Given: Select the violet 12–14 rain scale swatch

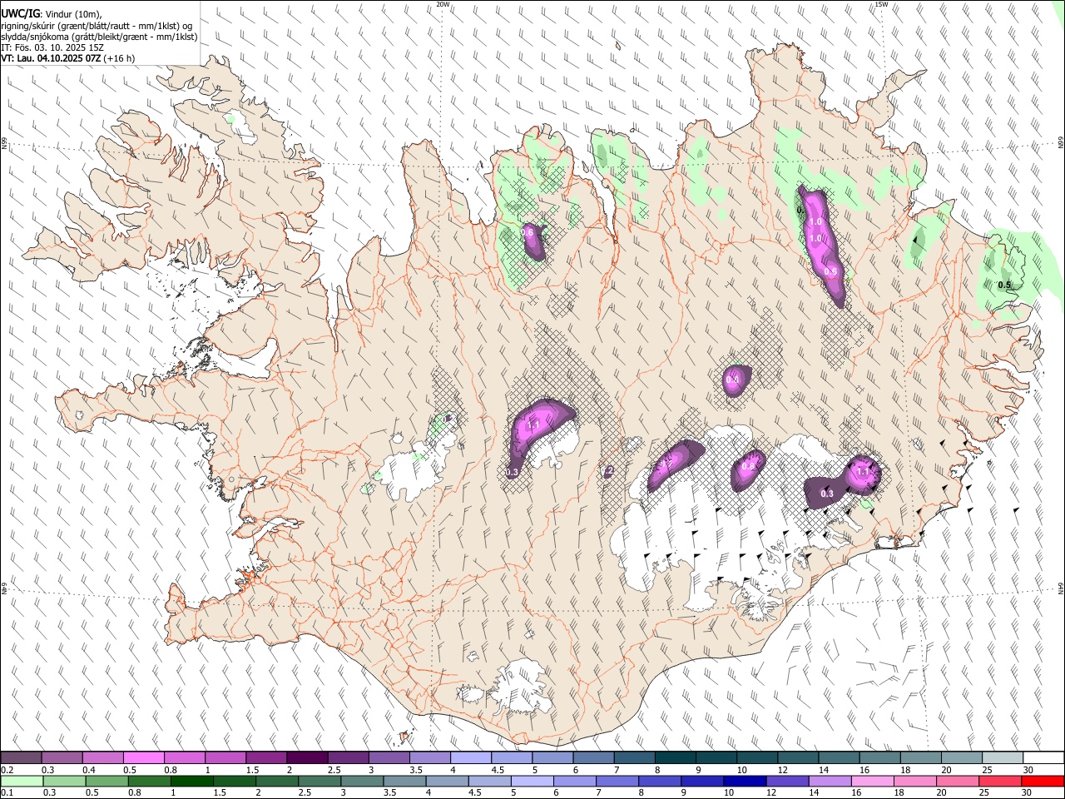Looking at the screenshot, I should [x=789, y=781].
